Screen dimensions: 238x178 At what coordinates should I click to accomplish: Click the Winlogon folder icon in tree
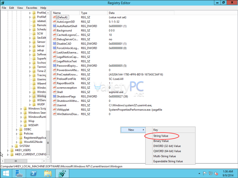click(x=34, y=96)
